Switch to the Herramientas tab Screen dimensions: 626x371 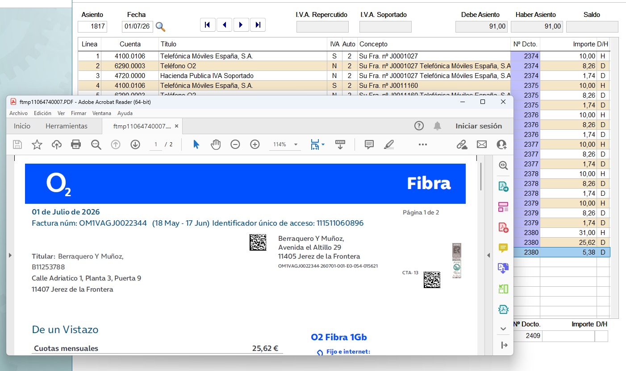[67, 126]
